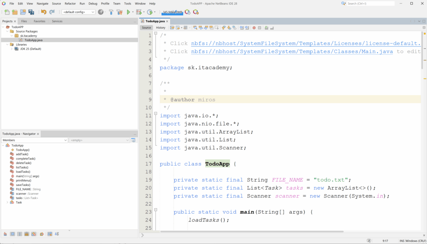Switch to the Services tab
This screenshot has width=427, height=244.
point(57,21)
